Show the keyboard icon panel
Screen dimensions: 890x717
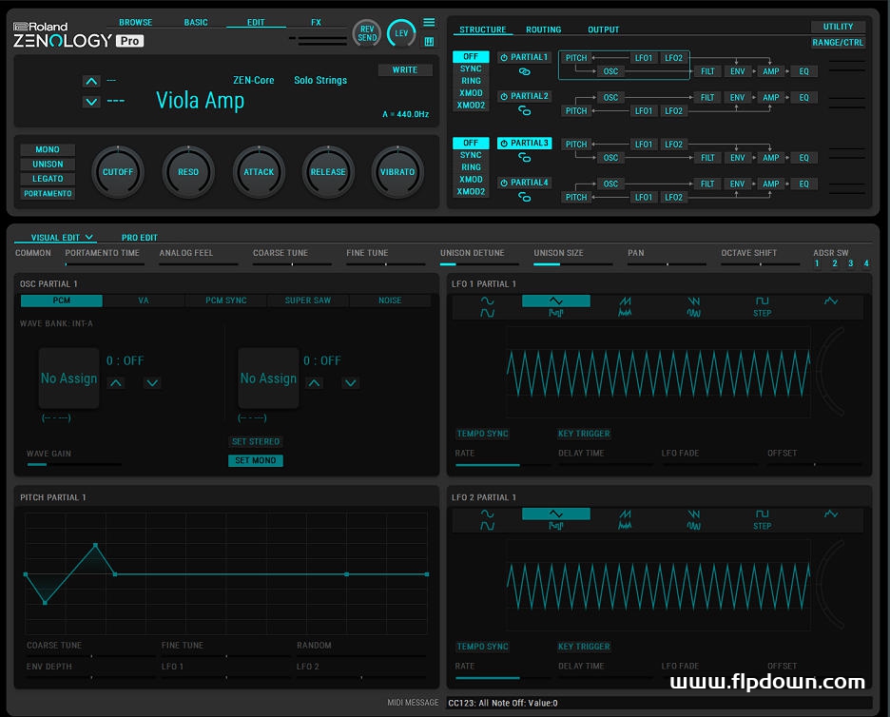(x=429, y=42)
